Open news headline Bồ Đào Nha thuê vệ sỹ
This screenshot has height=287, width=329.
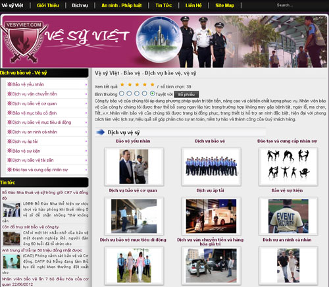click(45, 195)
